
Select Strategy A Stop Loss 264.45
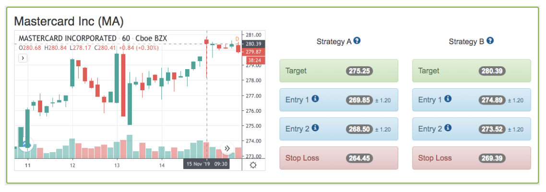pyautogui.click(x=359, y=158)
